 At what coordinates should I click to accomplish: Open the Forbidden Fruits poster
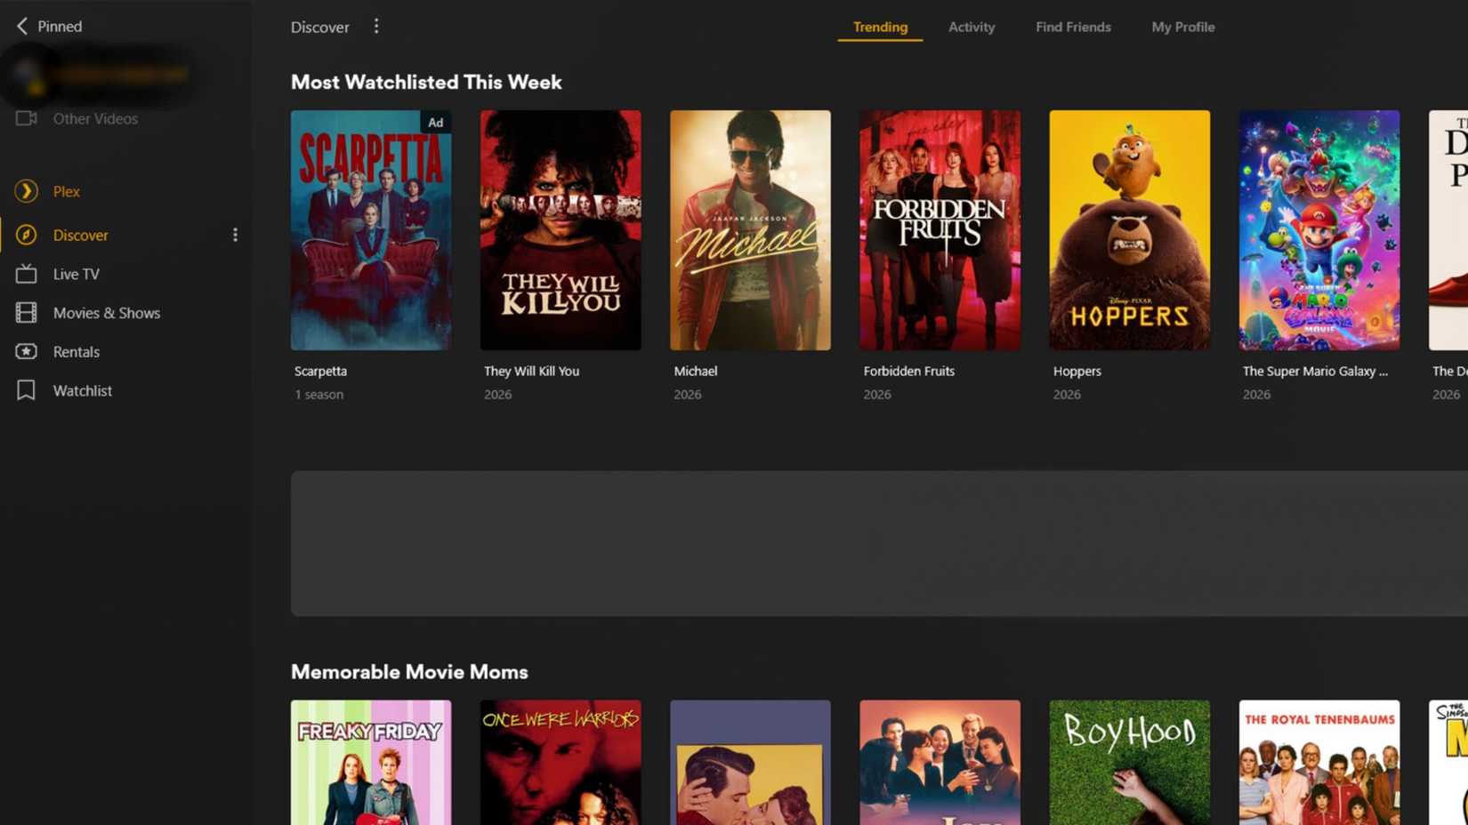(x=940, y=230)
